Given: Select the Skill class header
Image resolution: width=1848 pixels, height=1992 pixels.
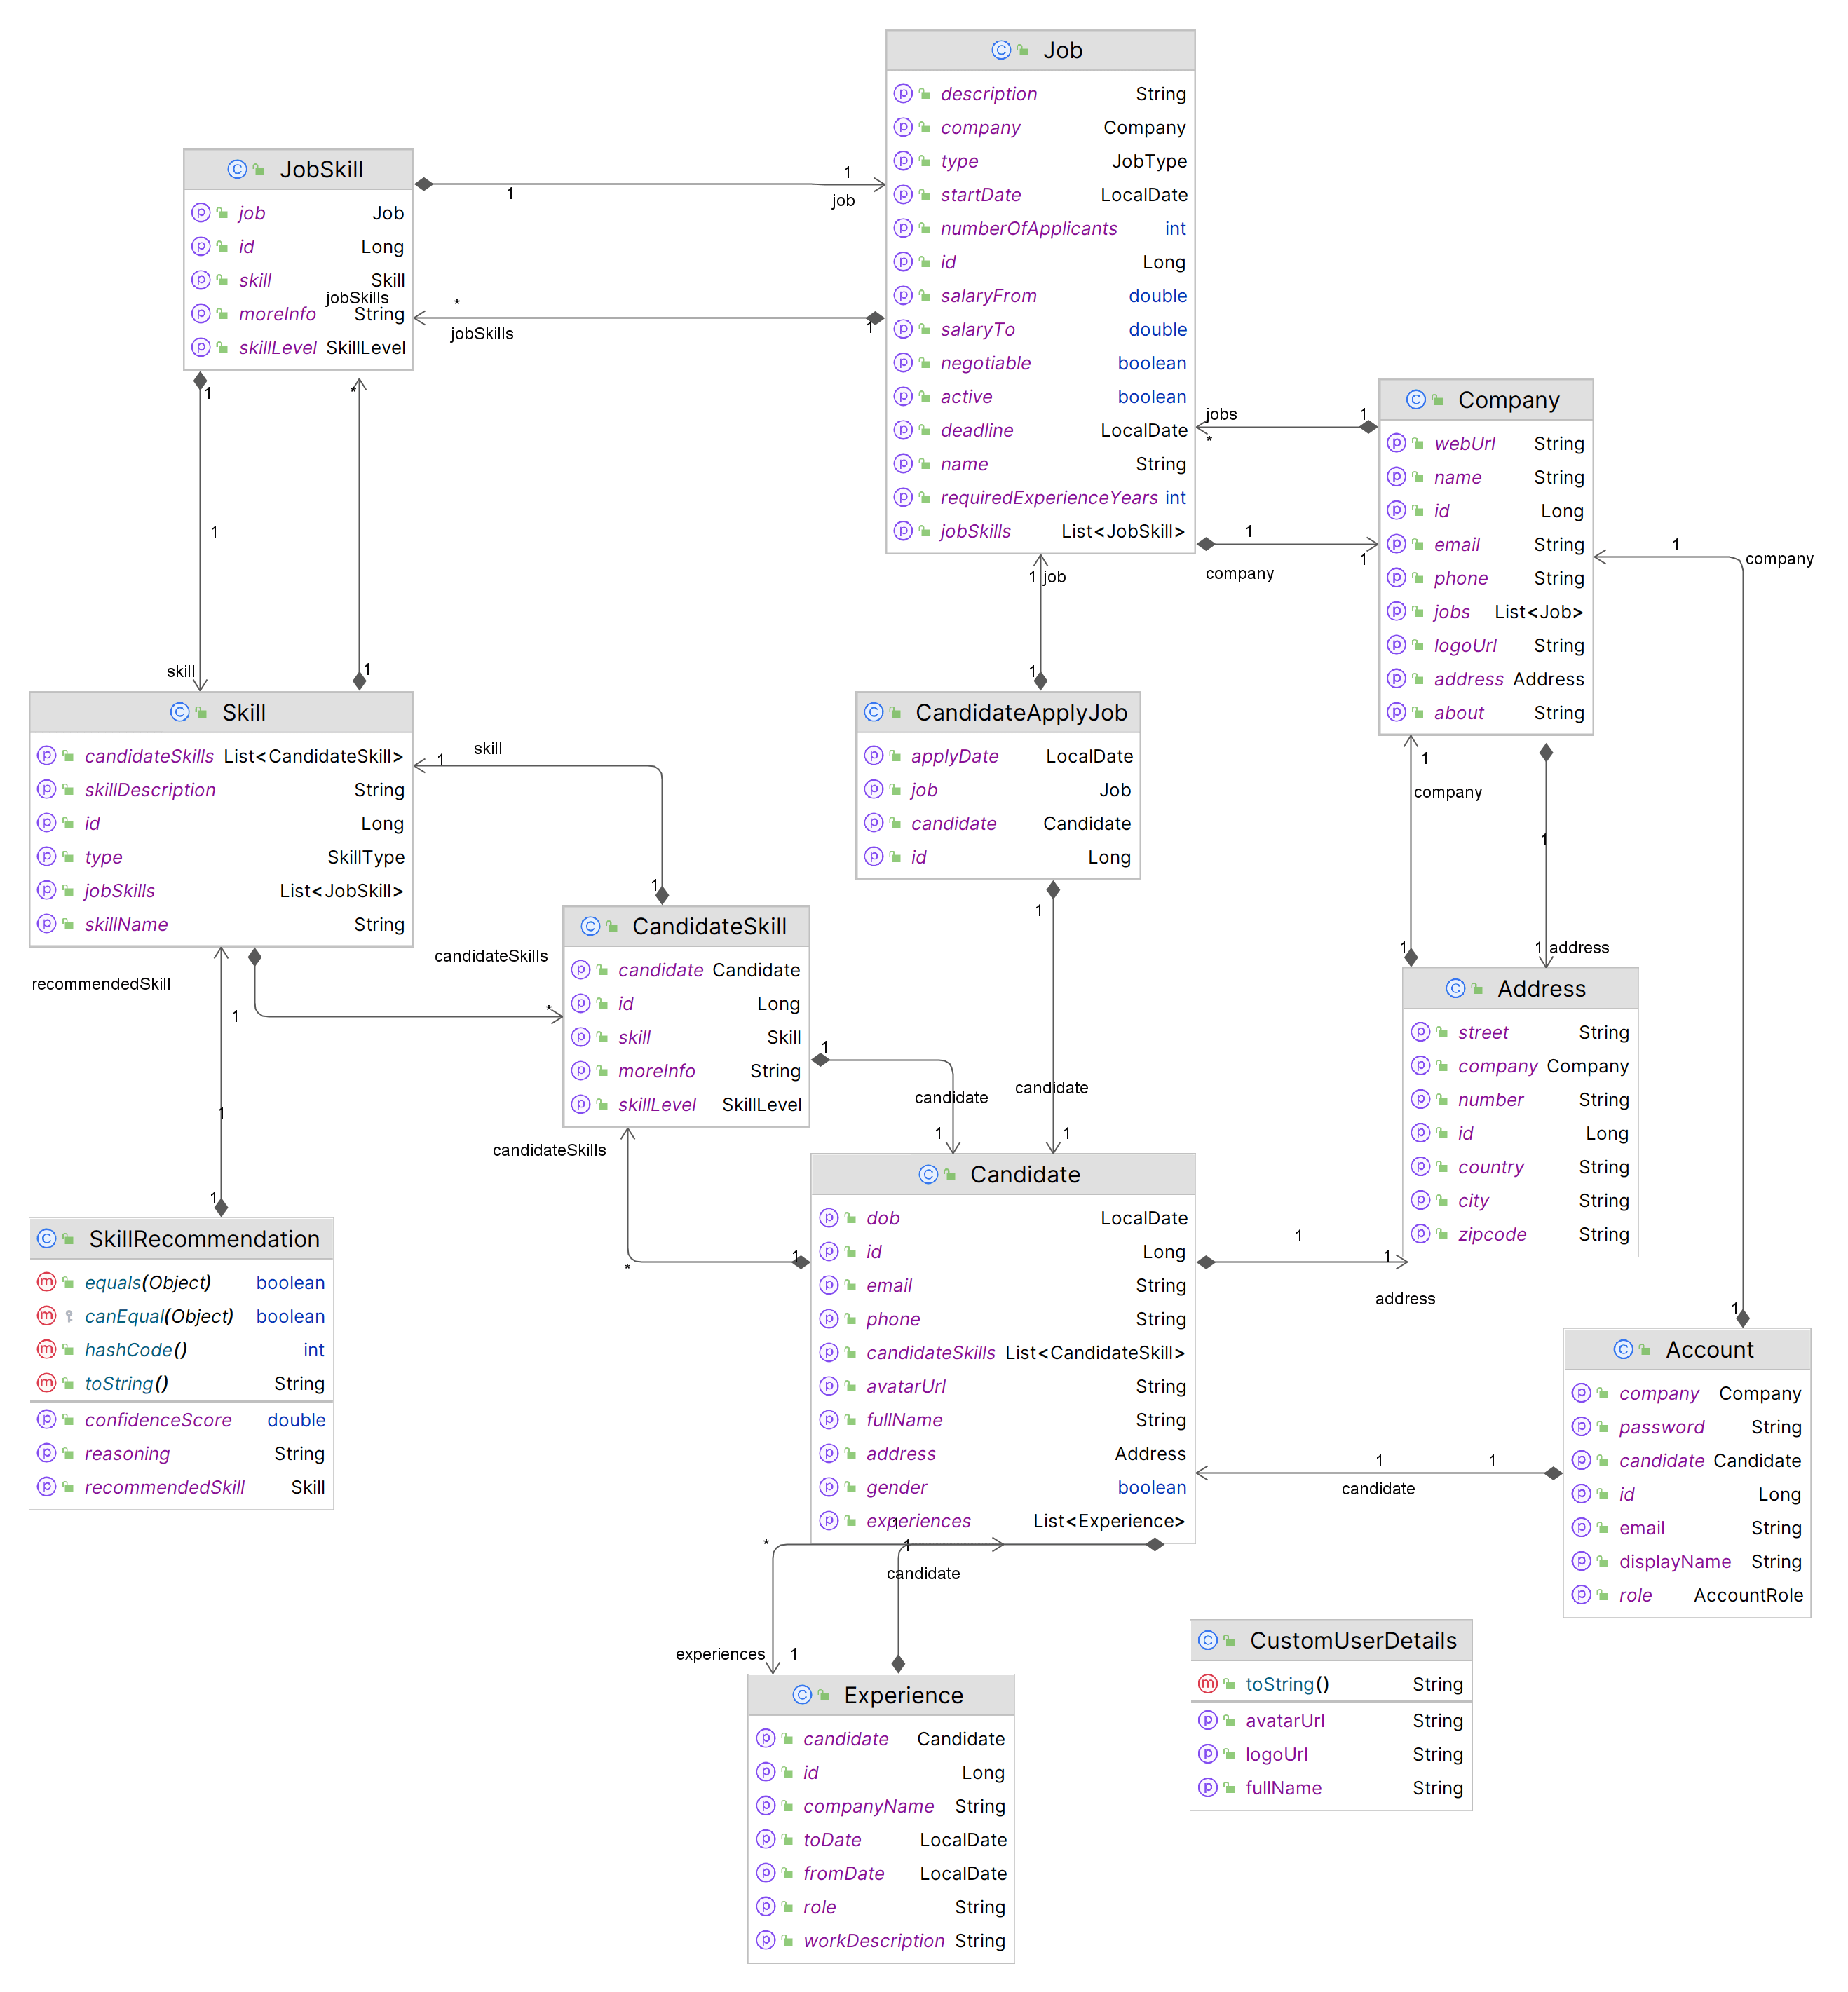Looking at the screenshot, I should pyautogui.click(x=221, y=712).
